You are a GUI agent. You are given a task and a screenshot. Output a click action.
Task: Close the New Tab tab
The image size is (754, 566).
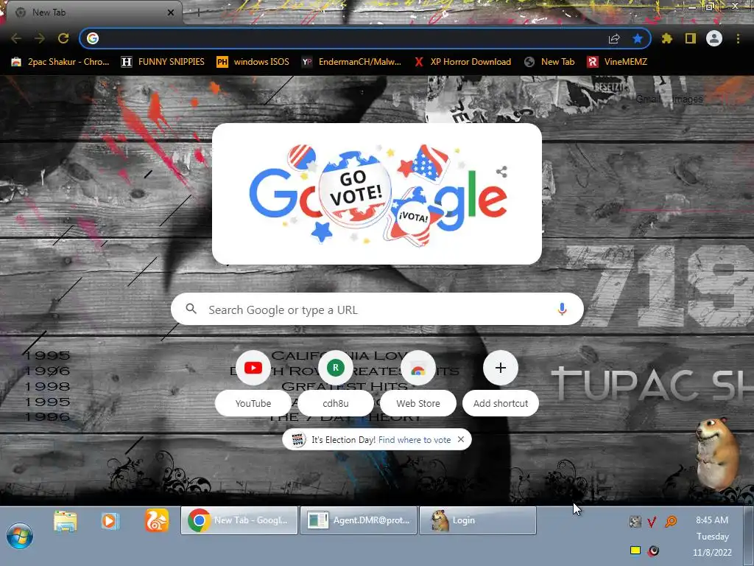coord(171,13)
